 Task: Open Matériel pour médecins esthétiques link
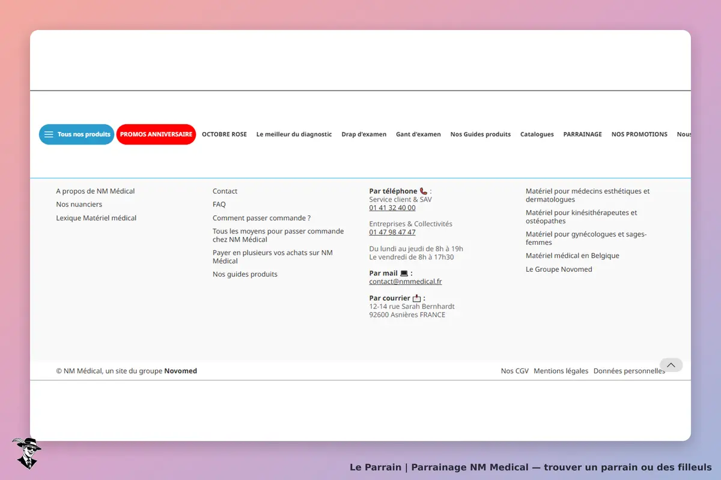pos(588,196)
